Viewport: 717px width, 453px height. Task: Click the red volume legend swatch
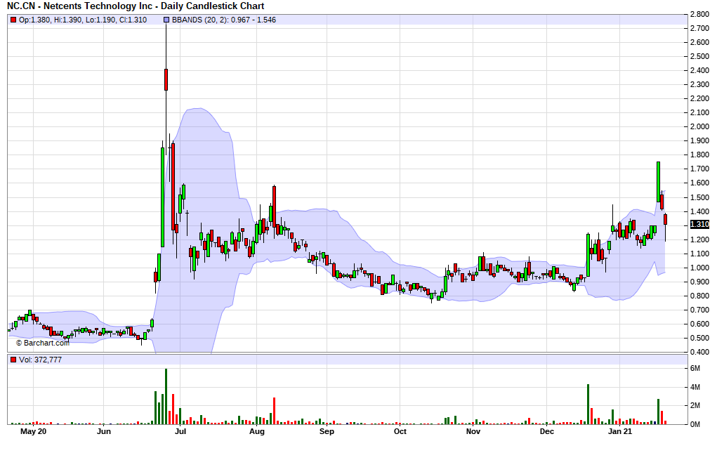tap(13, 360)
